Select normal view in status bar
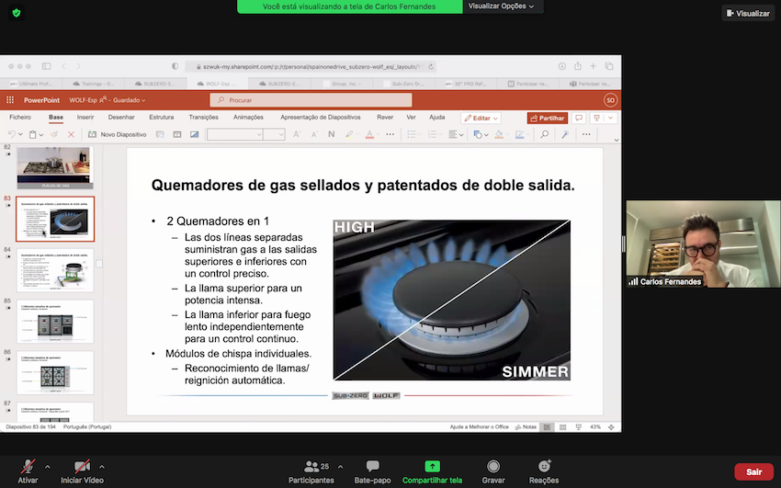This screenshot has width=781, height=488. 547,427
